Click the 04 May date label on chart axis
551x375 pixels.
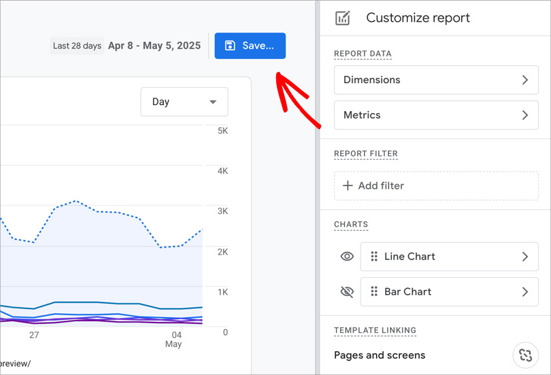click(x=174, y=339)
